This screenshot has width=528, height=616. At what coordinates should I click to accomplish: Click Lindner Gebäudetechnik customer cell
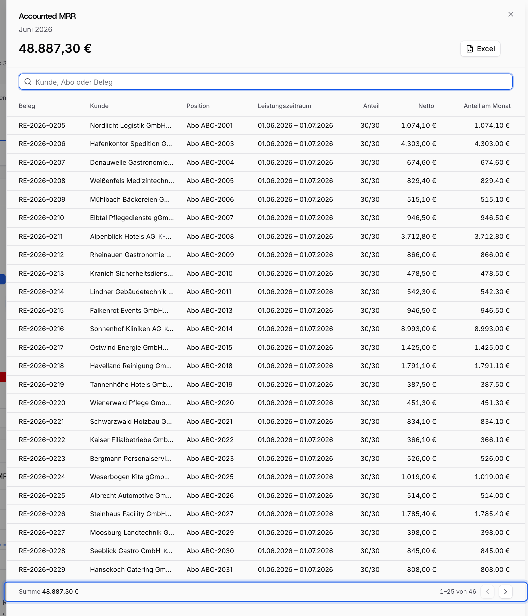132,292
